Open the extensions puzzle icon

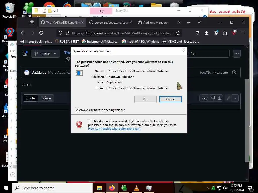tap(225, 33)
